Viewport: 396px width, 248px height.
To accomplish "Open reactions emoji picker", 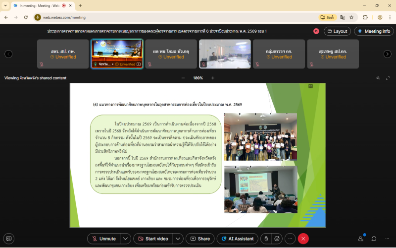I will [x=278, y=239].
